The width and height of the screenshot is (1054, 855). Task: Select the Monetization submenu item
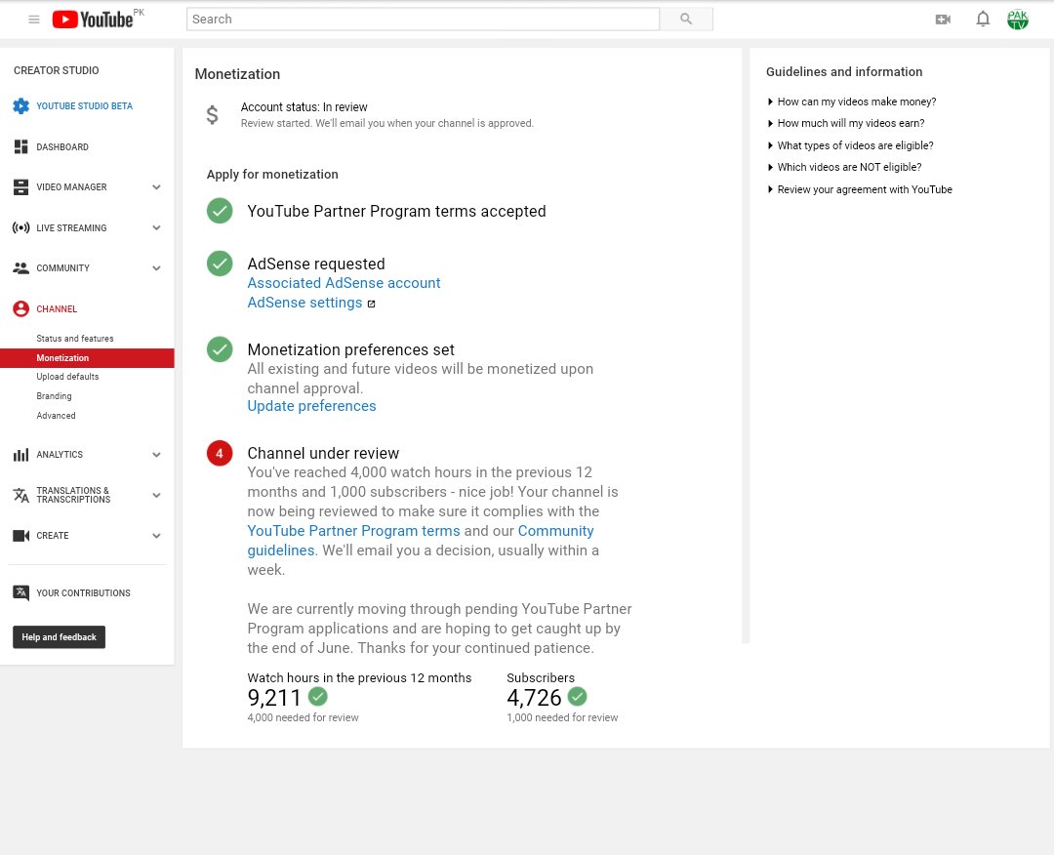point(88,358)
